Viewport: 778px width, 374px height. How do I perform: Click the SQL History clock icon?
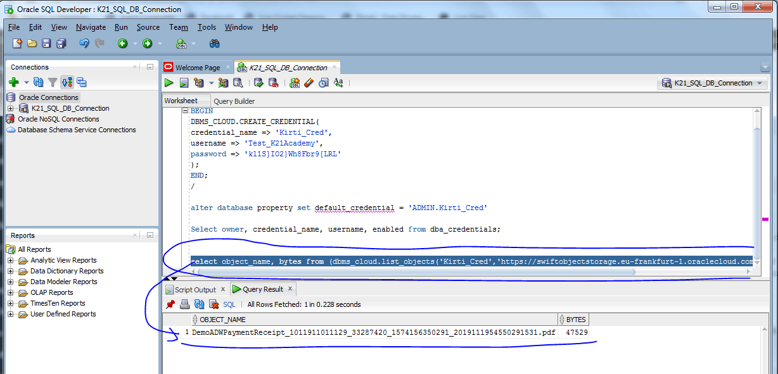coord(324,83)
